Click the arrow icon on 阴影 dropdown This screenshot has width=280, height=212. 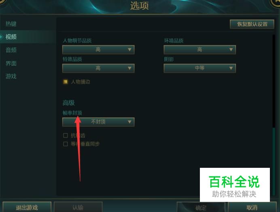[x=231, y=68]
